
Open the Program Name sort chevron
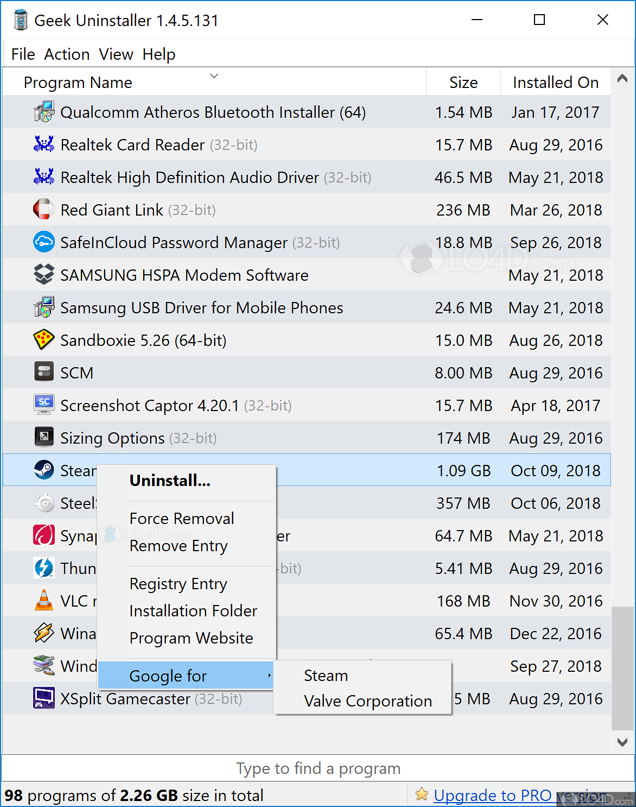pos(214,76)
